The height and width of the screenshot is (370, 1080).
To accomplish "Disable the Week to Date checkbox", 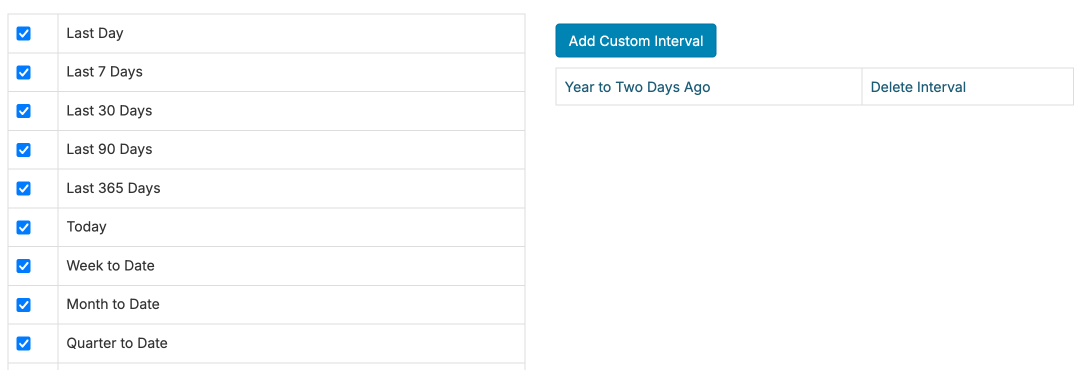I will [x=23, y=266].
